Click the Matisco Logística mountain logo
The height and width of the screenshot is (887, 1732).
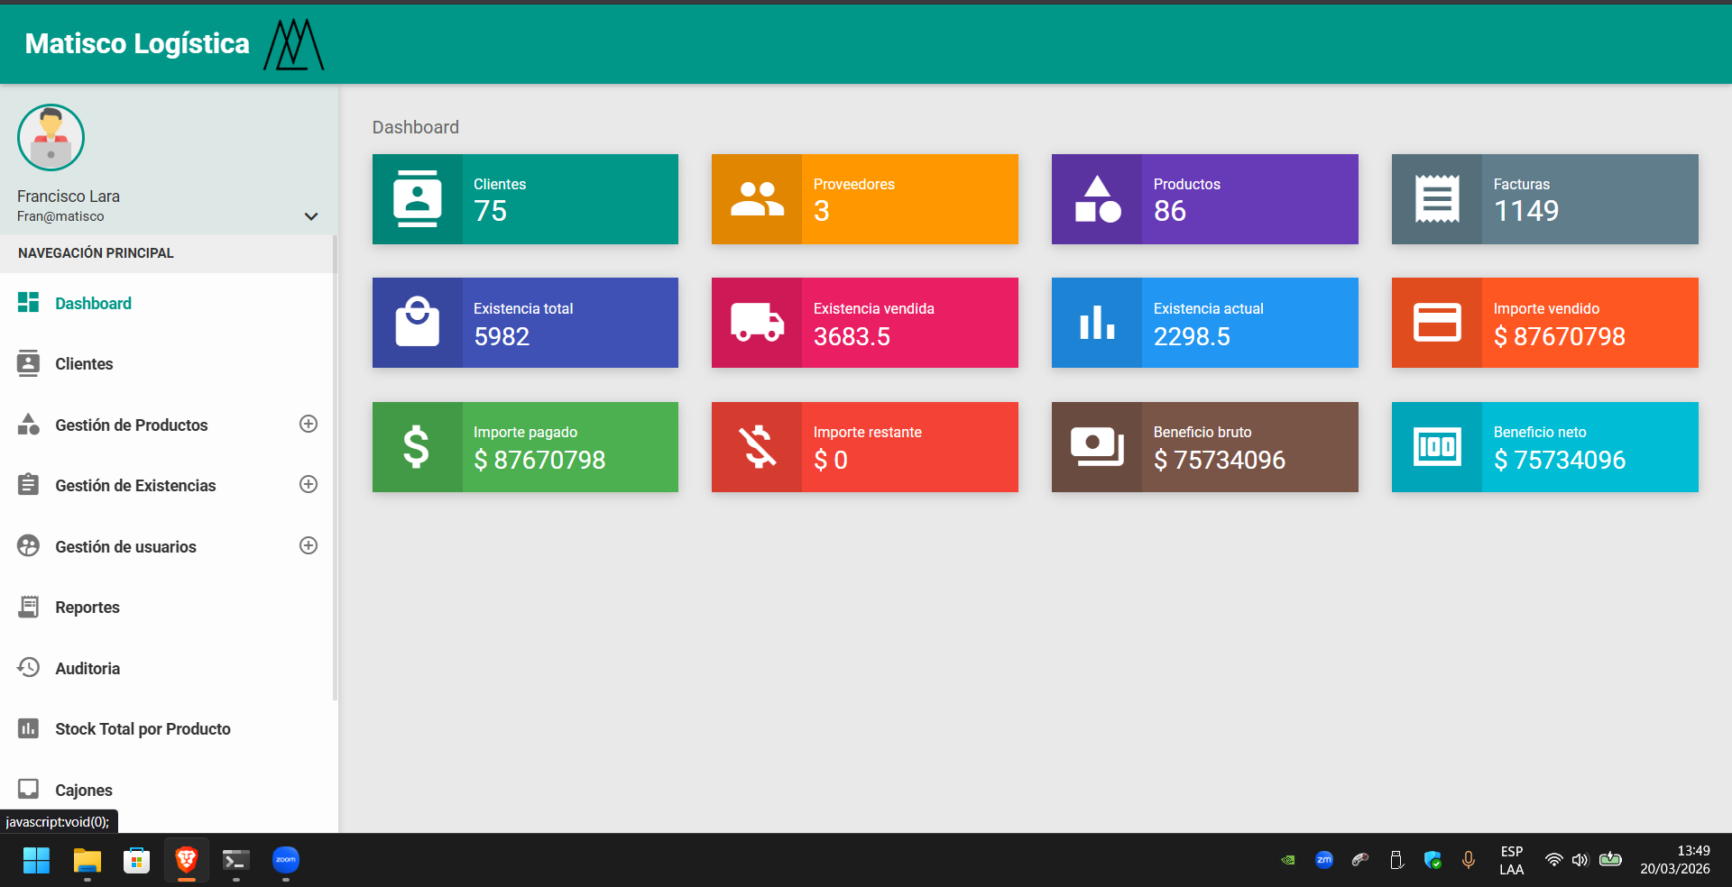294,44
